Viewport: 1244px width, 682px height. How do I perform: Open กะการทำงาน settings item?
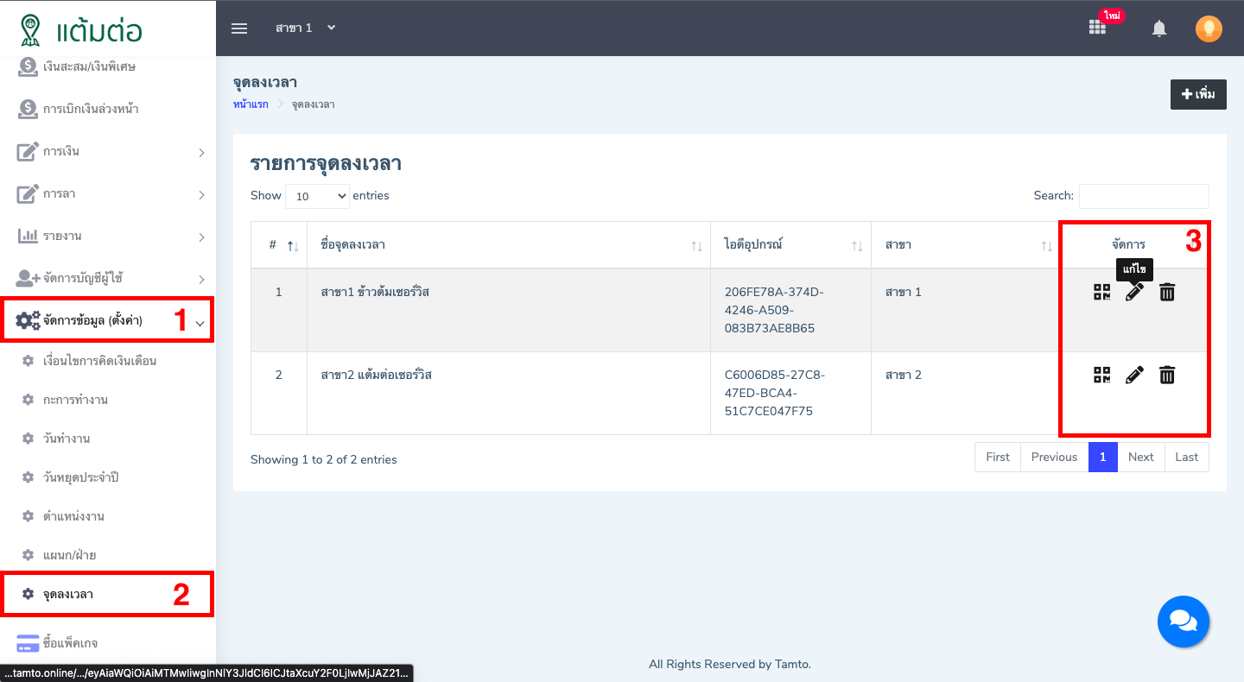[75, 400]
